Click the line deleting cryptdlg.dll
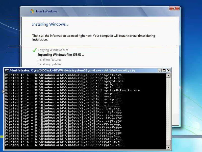Screen dimensions: 202x152 (64, 142)
